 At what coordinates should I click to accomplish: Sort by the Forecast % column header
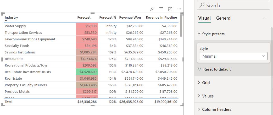tap(108, 18)
